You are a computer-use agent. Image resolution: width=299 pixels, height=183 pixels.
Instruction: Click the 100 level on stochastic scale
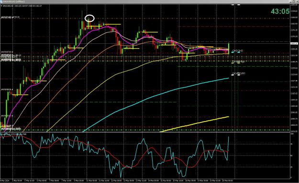[x=292, y=134]
